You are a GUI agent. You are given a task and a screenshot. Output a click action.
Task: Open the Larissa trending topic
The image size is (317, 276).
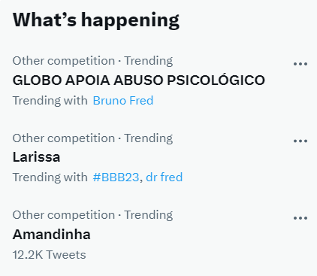[x=36, y=157]
